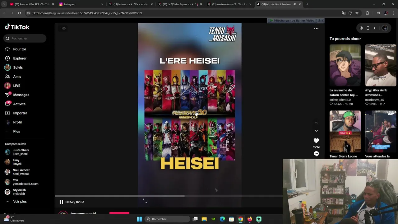Go to previous video arrow
This screenshot has width=398, height=224.
coord(316,123)
